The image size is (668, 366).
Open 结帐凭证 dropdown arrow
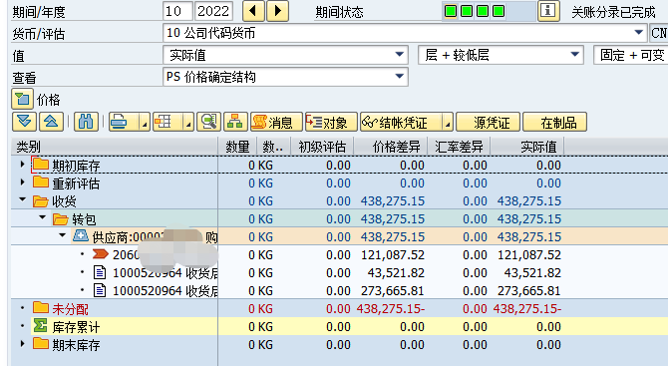tap(448, 123)
